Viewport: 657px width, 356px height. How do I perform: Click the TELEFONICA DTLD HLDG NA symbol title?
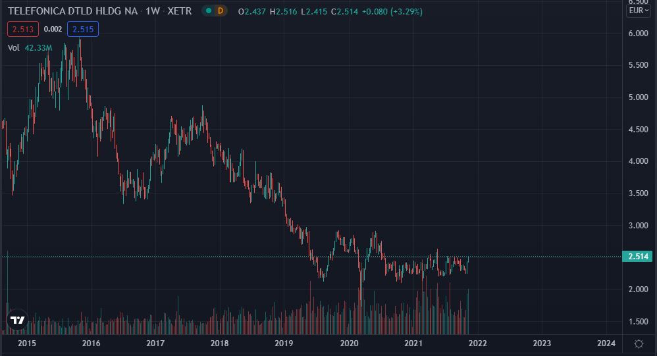tap(73, 11)
